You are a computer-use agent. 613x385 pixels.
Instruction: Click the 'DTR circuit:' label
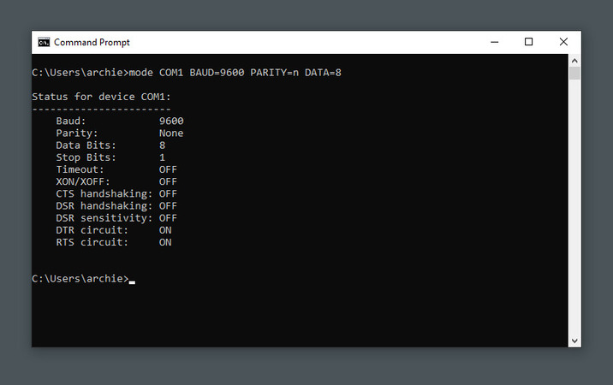point(92,230)
